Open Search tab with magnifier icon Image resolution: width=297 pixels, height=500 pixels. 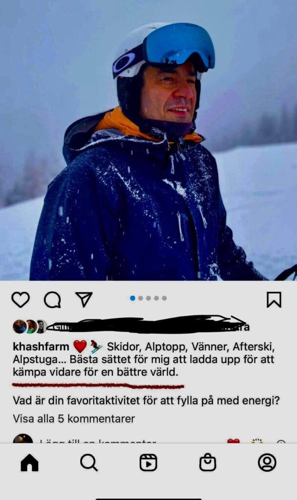[89, 462]
